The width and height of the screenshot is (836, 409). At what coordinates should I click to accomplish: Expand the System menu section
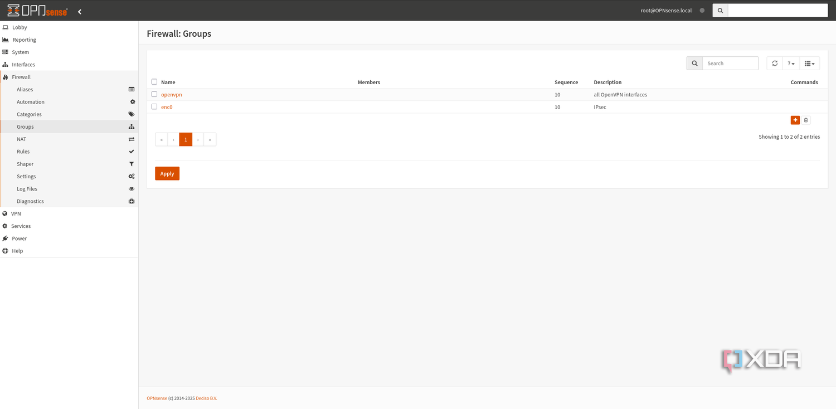(x=69, y=52)
